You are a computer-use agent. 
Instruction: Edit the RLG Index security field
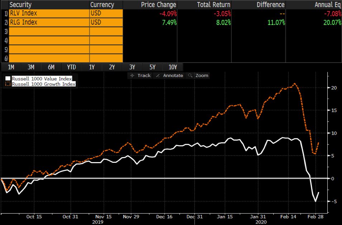[x=49, y=23]
